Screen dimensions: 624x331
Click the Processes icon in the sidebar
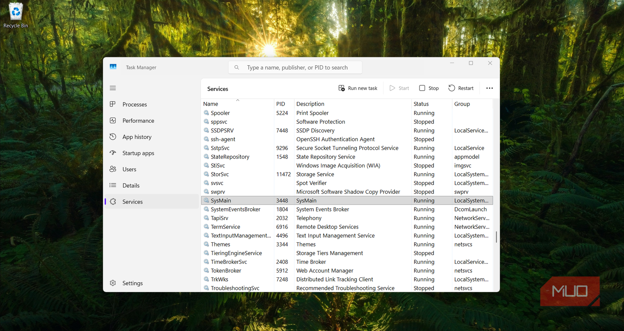(x=113, y=104)
